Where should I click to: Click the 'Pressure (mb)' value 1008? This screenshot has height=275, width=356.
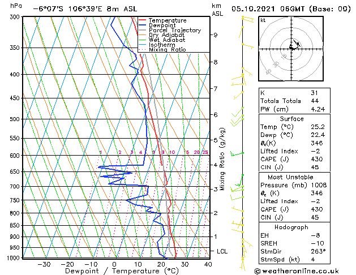tap(319, 185)
